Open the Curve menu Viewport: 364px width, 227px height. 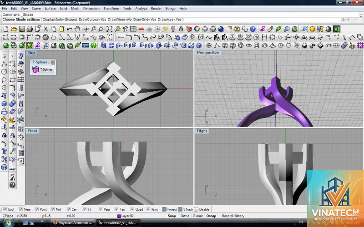point(36,8)
